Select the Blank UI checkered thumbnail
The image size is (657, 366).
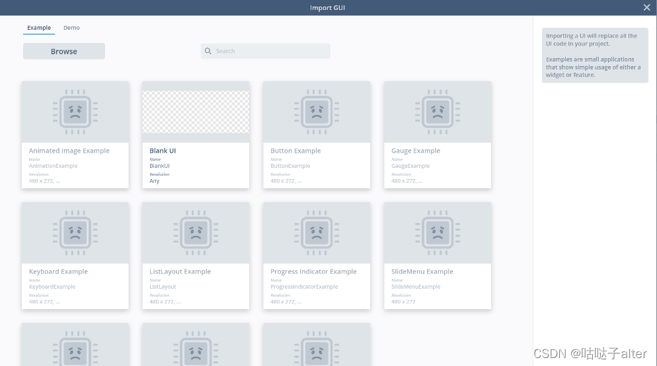click(x=196, y=112)
